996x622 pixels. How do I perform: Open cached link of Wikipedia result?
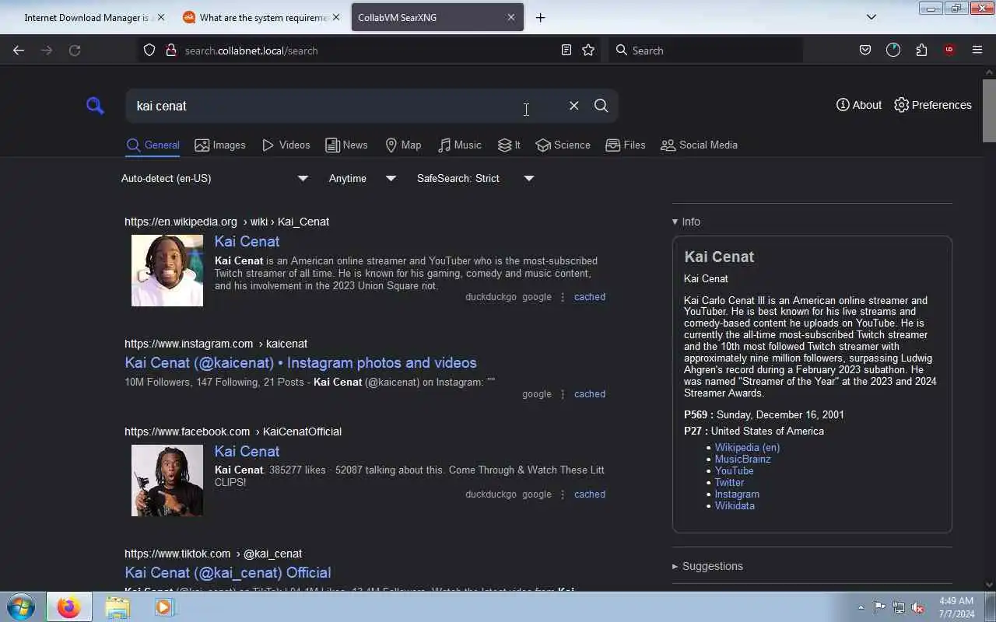[590, 297]
